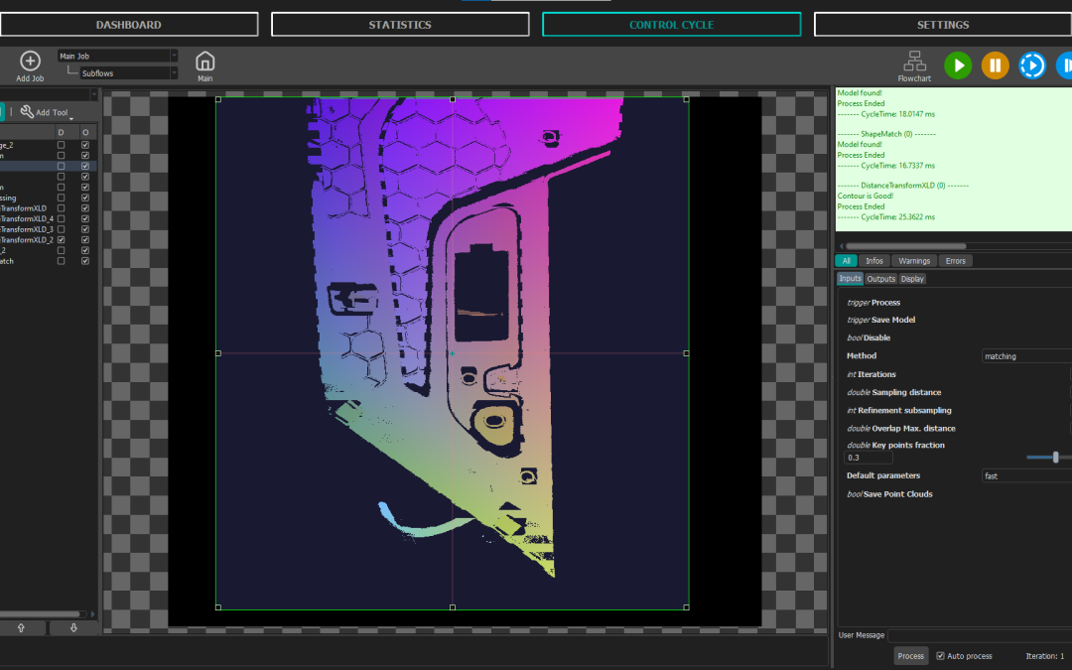Toggle the D checkbox for TransformXLD_4
1072x670 pixels.
tap(61, 218)
